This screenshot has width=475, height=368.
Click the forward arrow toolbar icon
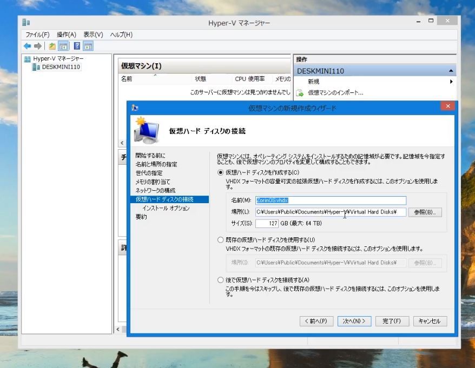pyautogui.click(x=38, y=46)
